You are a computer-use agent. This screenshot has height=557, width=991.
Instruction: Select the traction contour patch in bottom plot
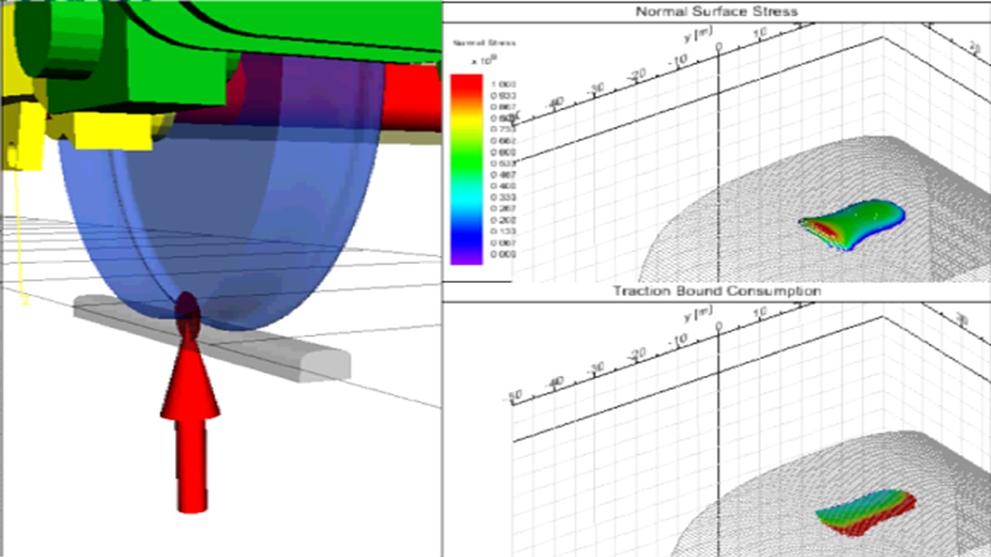pyautogui.click(x=863, y=512)
